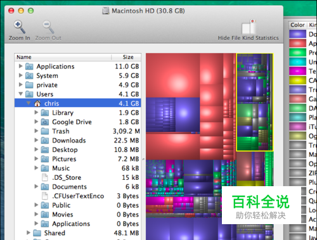Screen dimensions: 317x240
Task: Select the 1.9 GB Library size
Action: pos(129,113)
